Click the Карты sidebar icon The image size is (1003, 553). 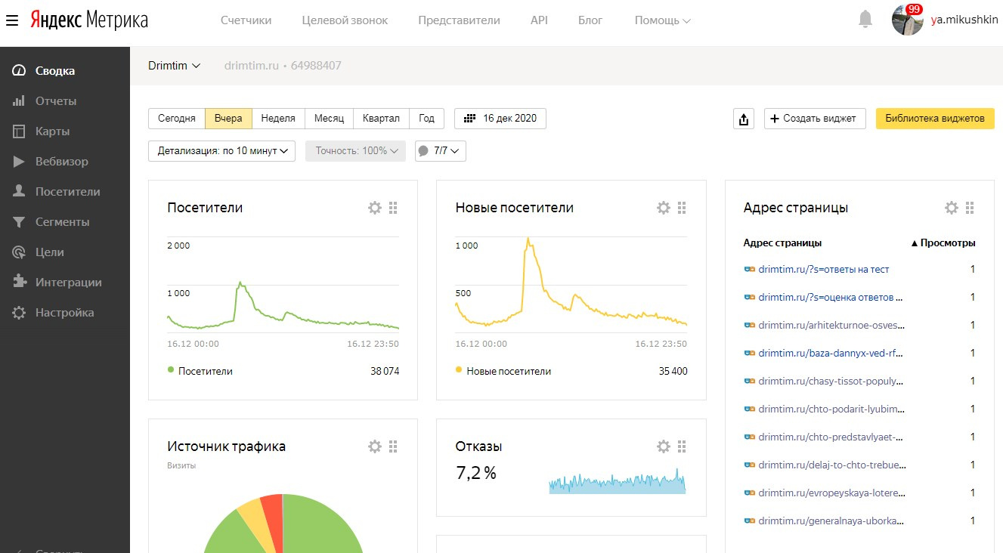19,131
